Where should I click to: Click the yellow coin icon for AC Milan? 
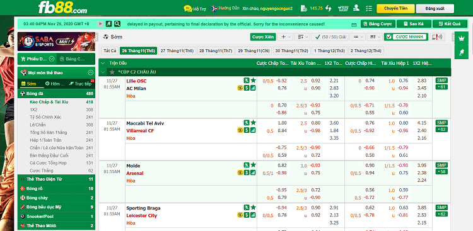pos(240,88)
